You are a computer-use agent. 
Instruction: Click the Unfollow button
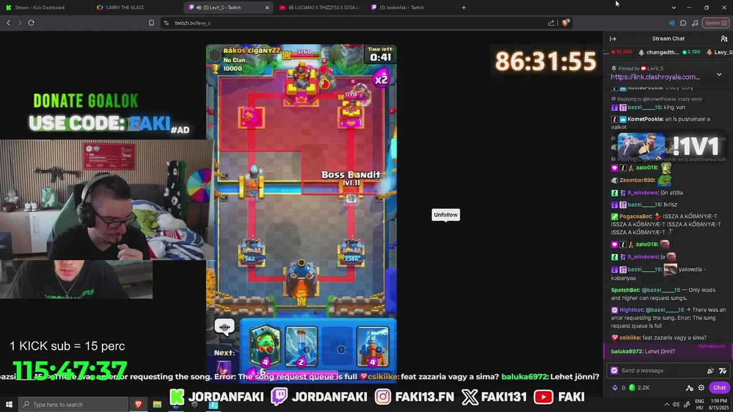pyautogui.click(x=446, y=215)
